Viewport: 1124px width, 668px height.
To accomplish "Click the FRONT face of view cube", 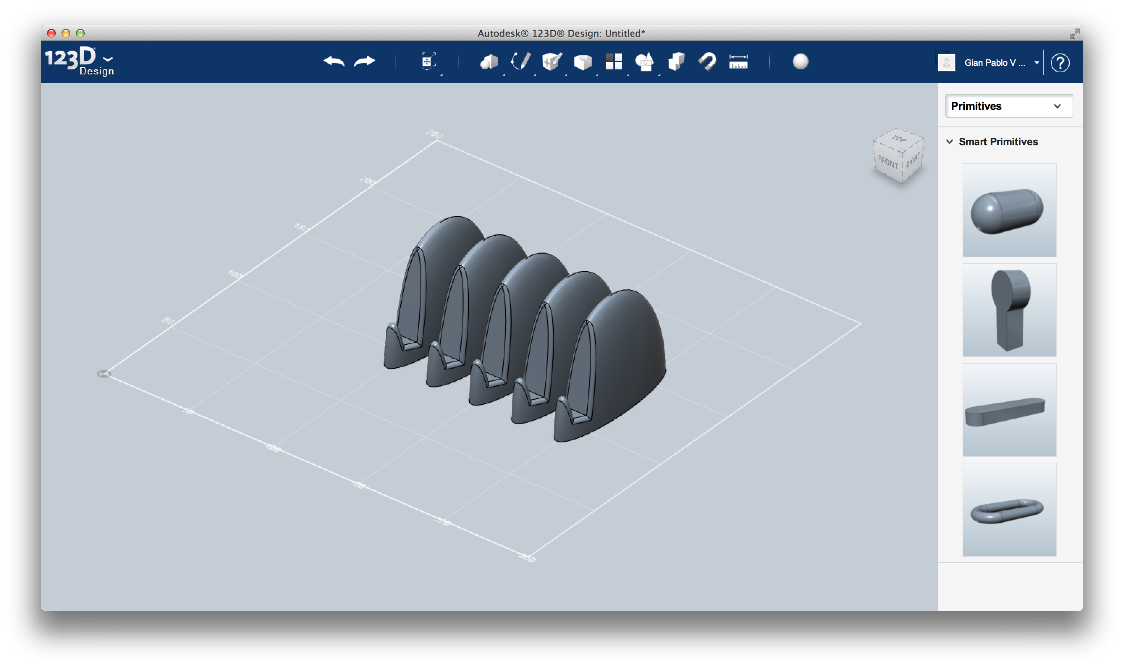I will [x=887, y=163].
